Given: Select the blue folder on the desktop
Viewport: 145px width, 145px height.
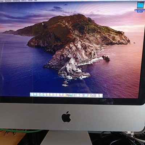Looking at the screenshot, I should (140, 5).
